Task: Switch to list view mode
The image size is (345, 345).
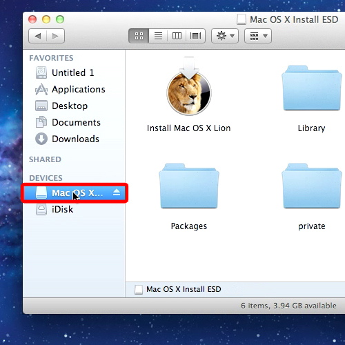Action: (158, 36)
